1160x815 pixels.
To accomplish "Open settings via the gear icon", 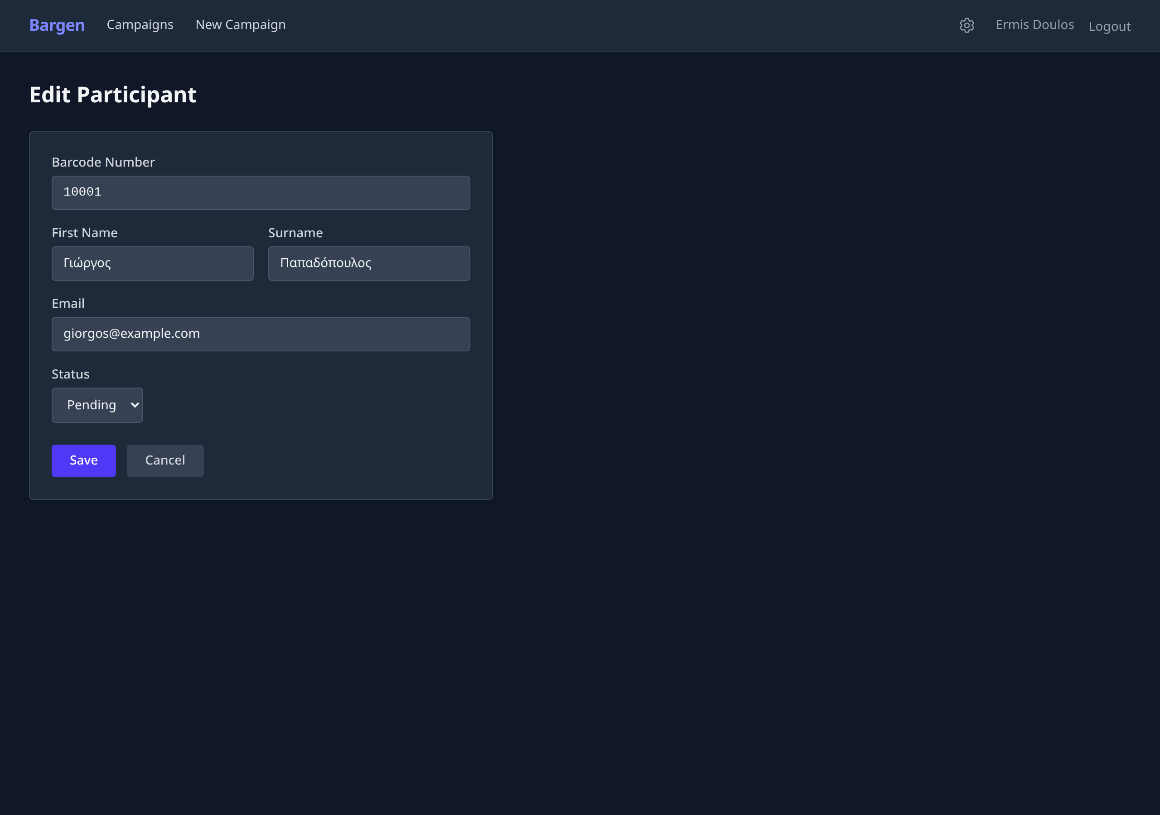I will point(967,25).
